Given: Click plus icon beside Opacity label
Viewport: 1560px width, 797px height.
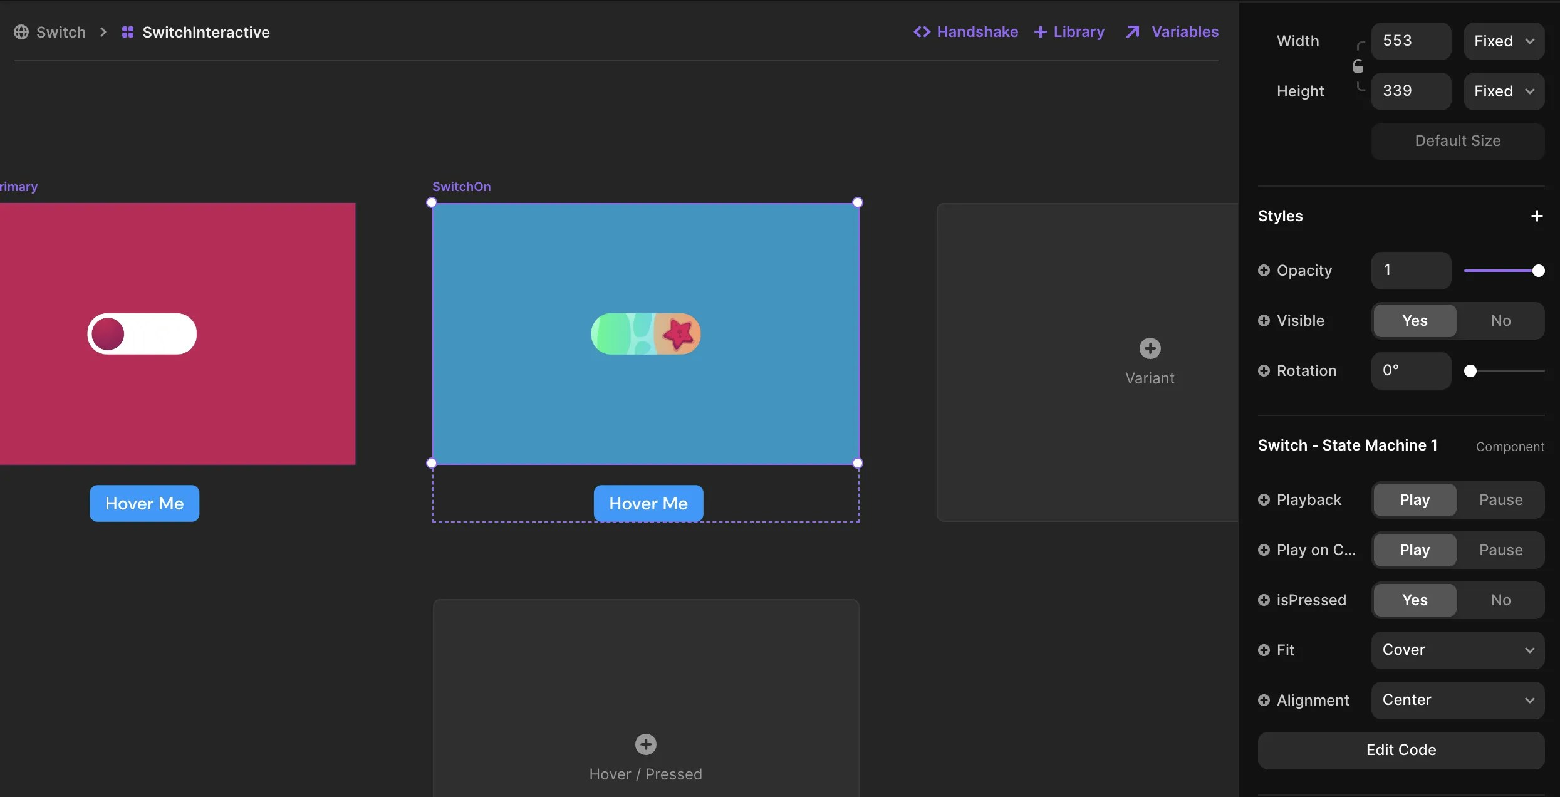Looking at the screenshot, I should (1264, 270).
